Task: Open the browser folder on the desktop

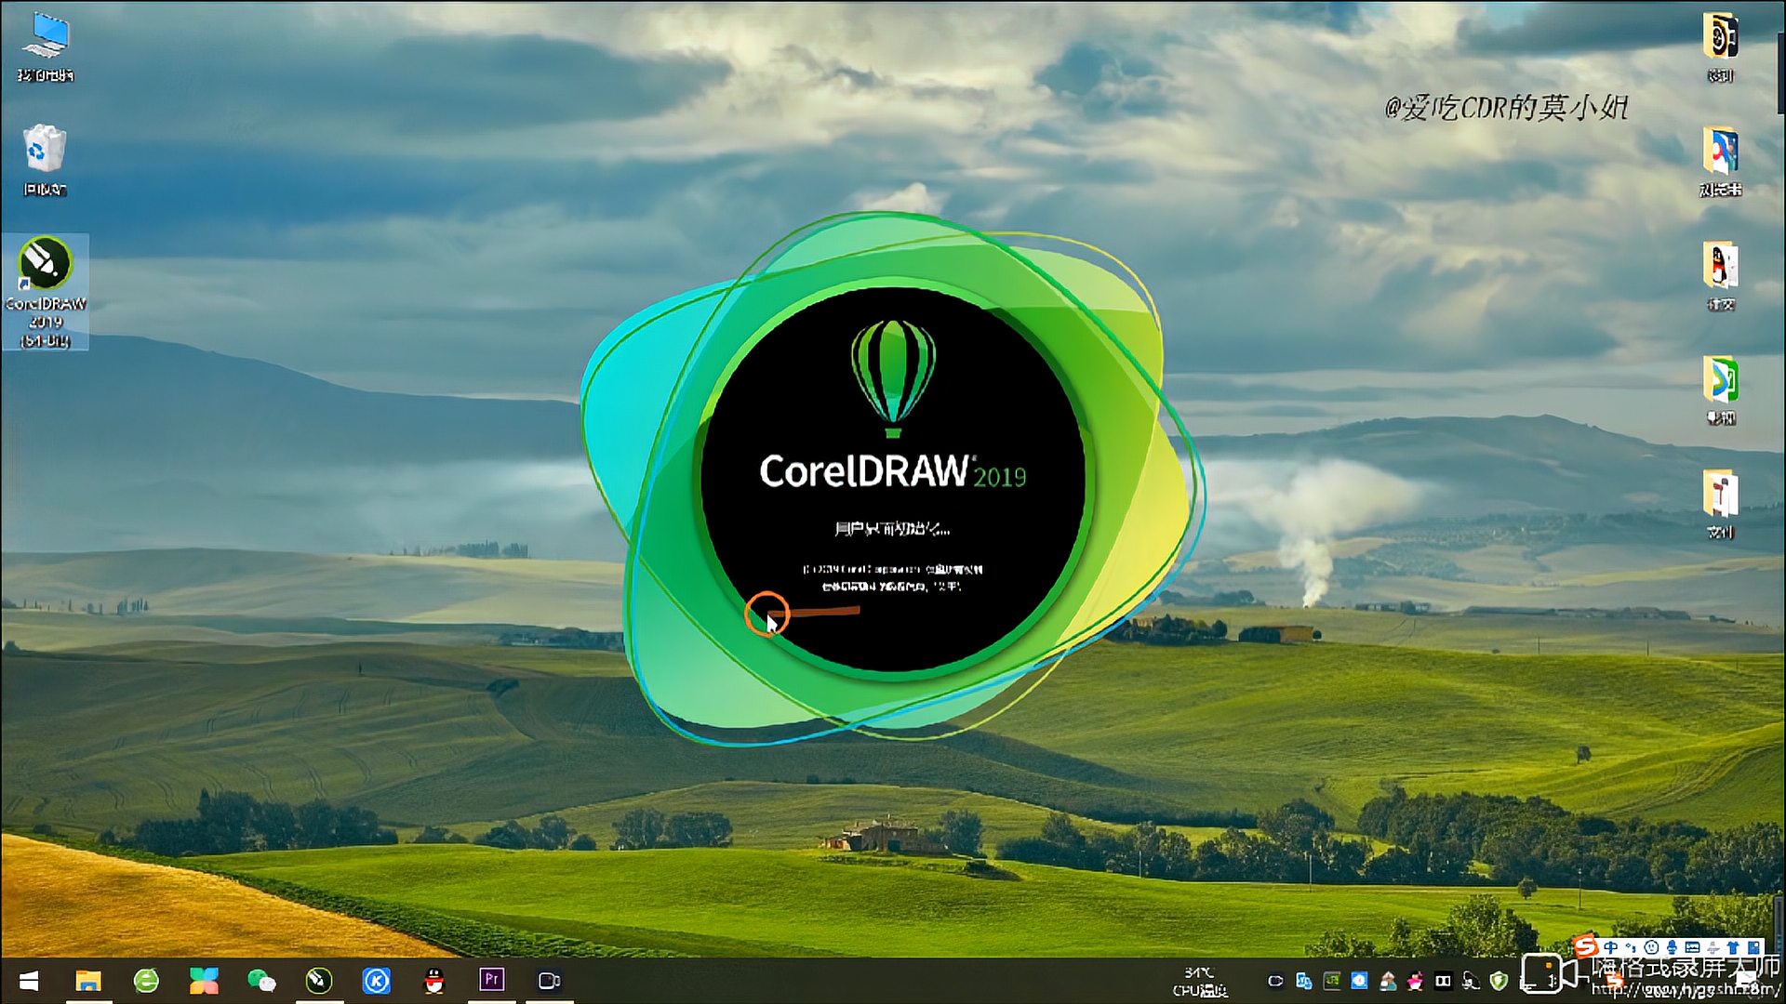Action: click(x=1720, y=161)
